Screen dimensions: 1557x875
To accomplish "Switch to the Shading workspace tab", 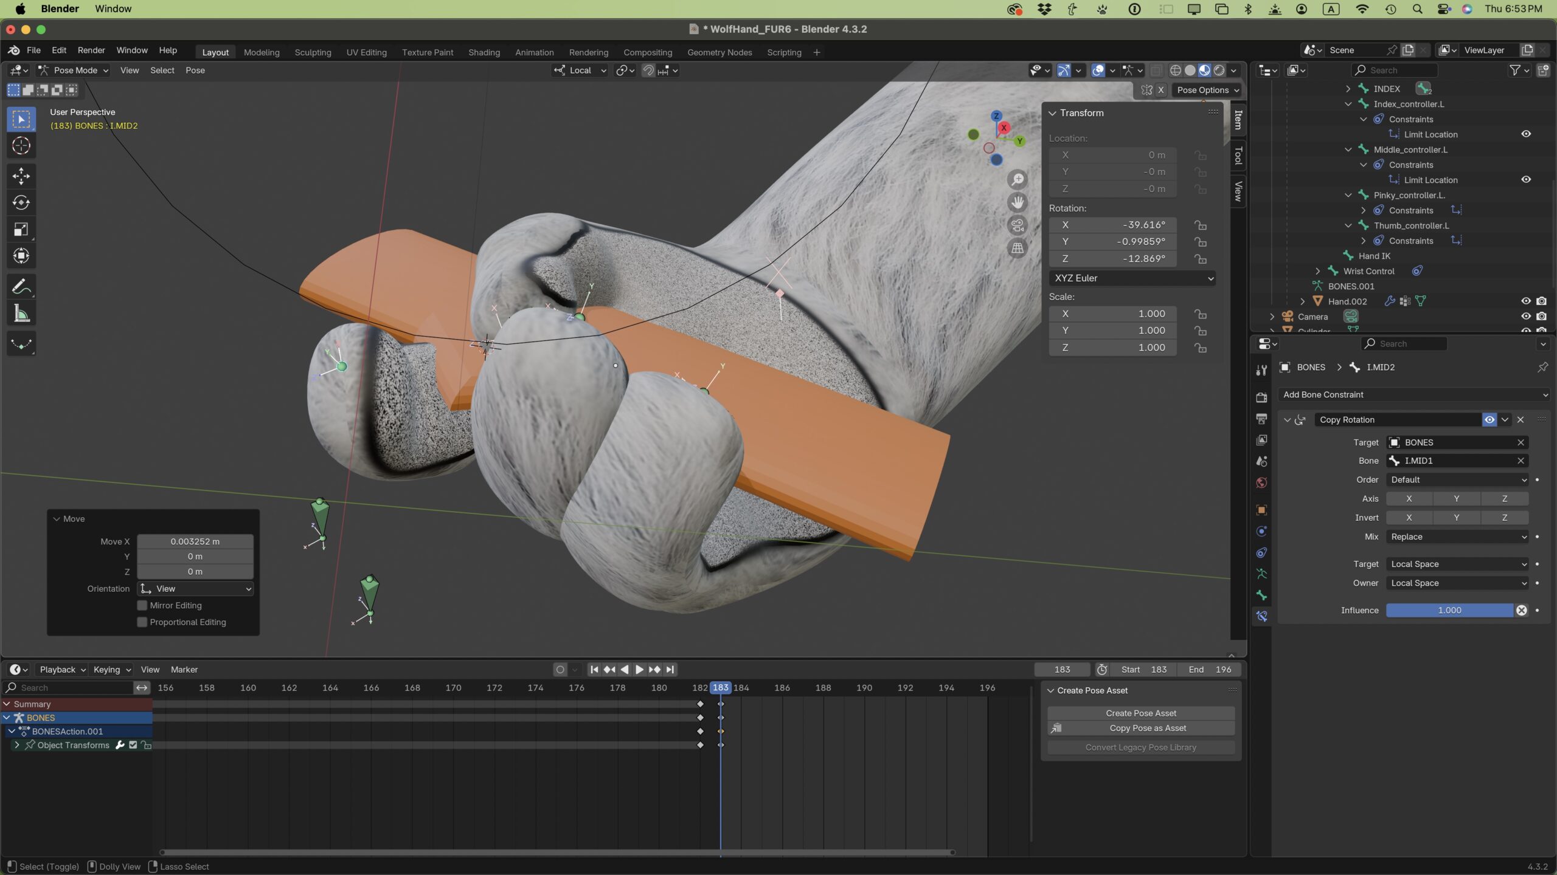I will [x=484, y=52].
